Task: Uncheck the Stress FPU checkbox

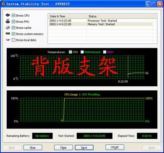Action: 13,21
